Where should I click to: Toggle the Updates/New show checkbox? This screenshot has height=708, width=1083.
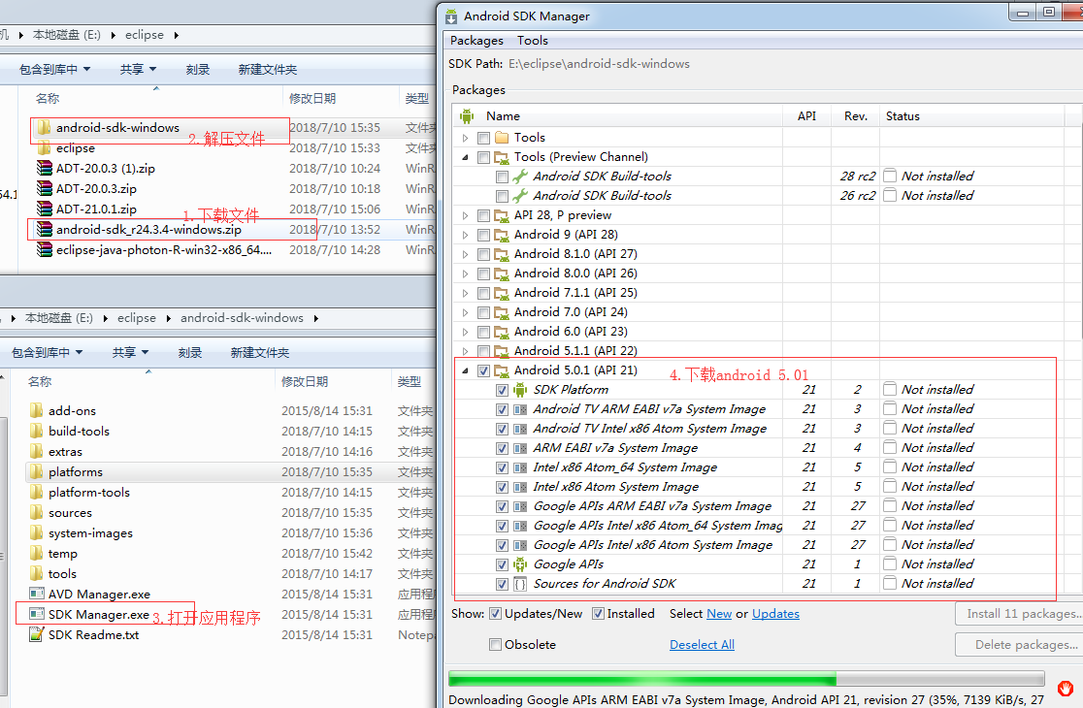[x=495, y=614]
